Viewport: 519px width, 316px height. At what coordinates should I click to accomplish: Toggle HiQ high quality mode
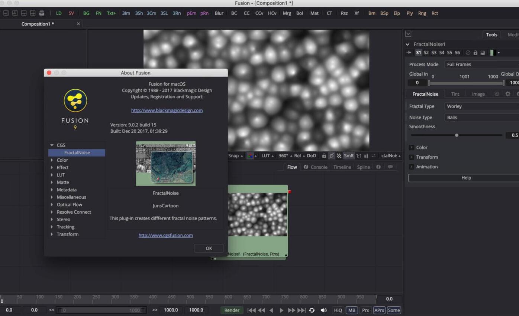338,310
